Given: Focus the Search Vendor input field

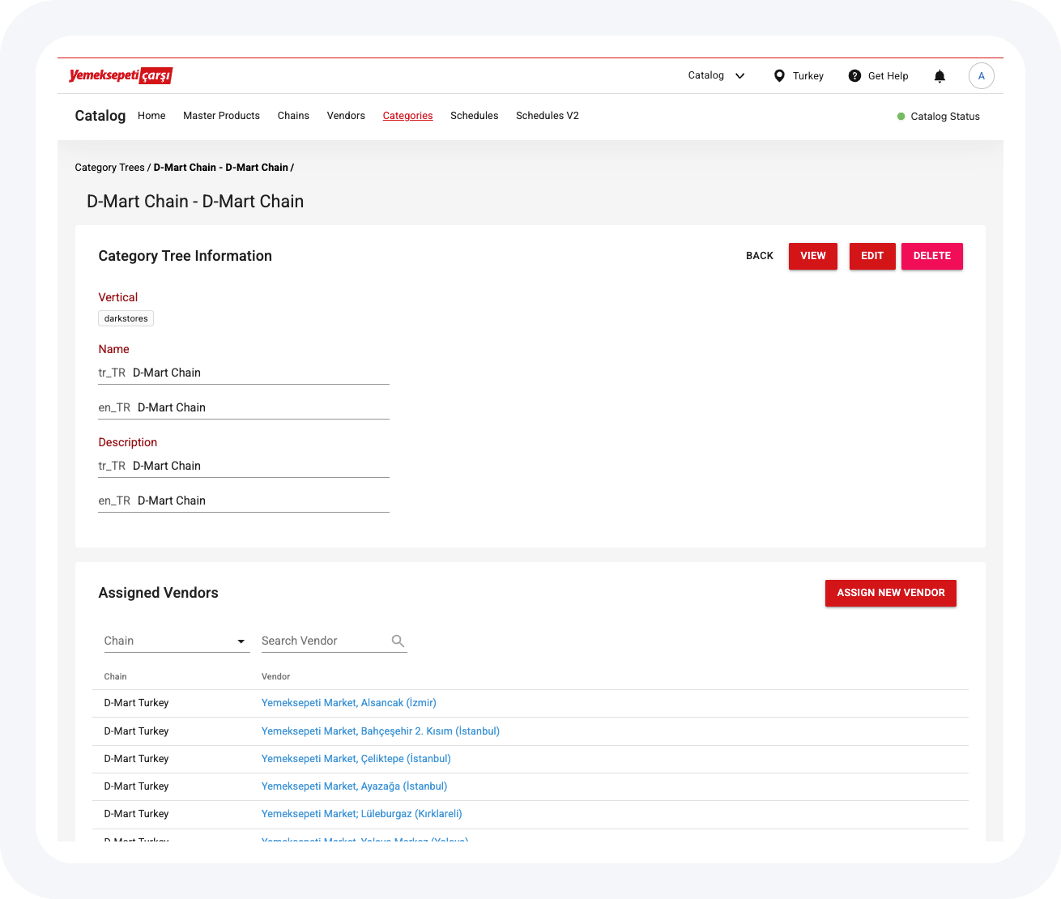Looking at the screenshot, I should pyautogui.click(x=324, y=641).
